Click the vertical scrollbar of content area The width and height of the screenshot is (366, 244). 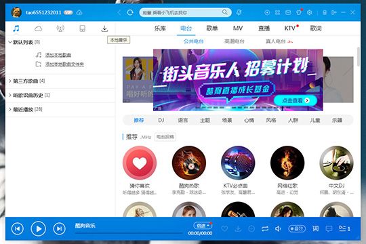(x=359, y=57)
